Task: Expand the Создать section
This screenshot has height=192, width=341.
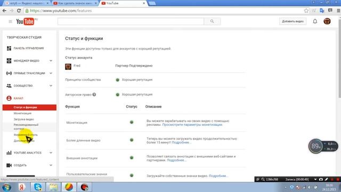Action: (x=51, y=165)
